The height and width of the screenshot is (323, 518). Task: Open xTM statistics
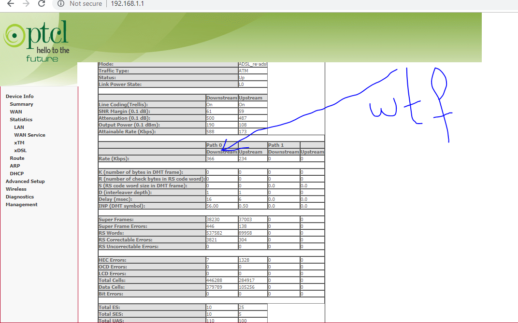pyautogui.click(x=19, y=143)
